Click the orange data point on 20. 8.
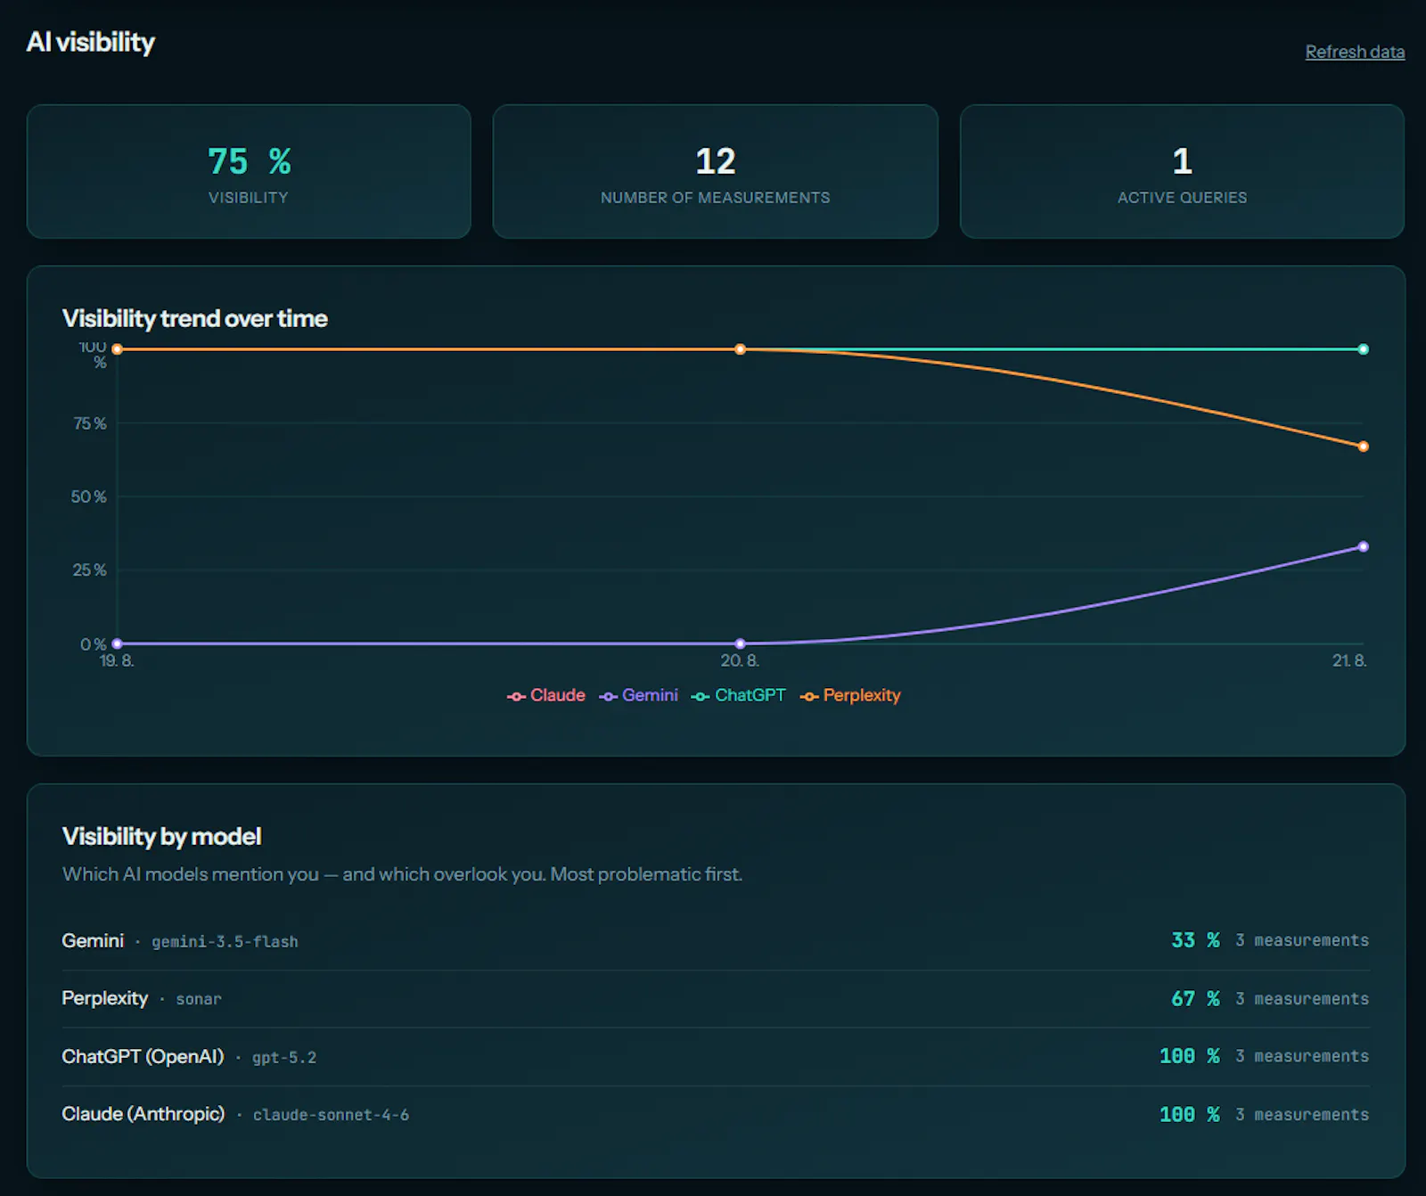The width and height of the screenshot is (1426, 1196). [x=740, y=349]
